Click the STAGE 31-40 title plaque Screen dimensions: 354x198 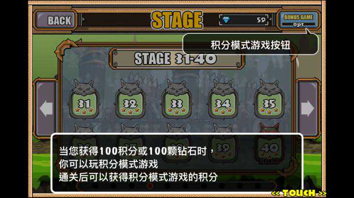177,58
